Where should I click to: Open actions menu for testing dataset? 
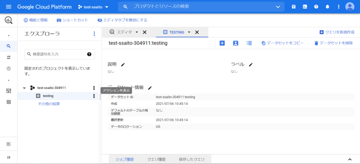coord(94,96)
